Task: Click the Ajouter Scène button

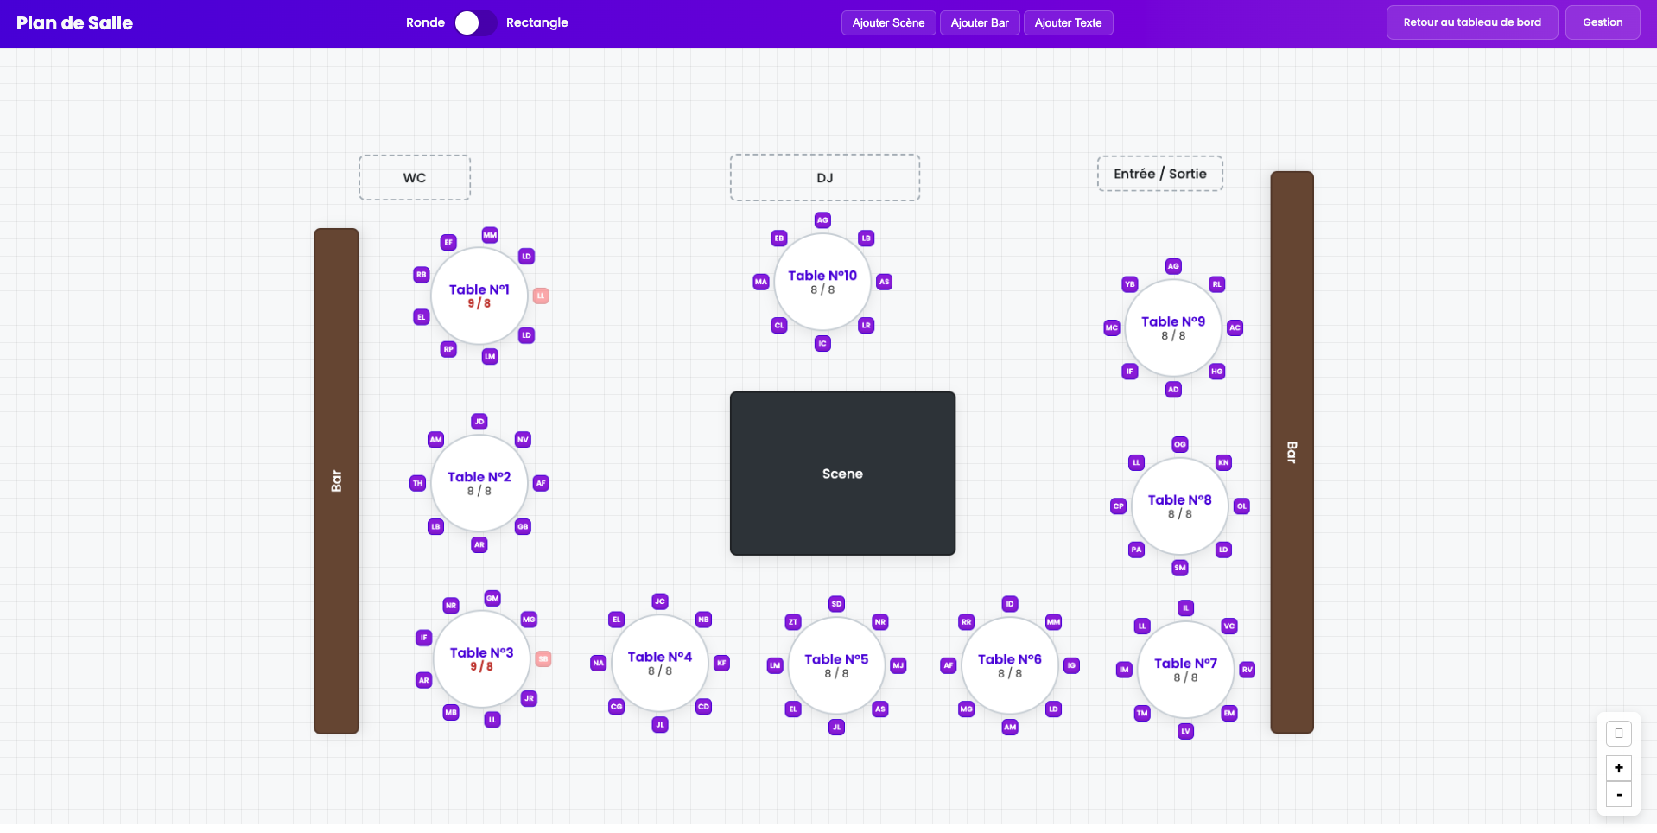Action: coord(888,23)
